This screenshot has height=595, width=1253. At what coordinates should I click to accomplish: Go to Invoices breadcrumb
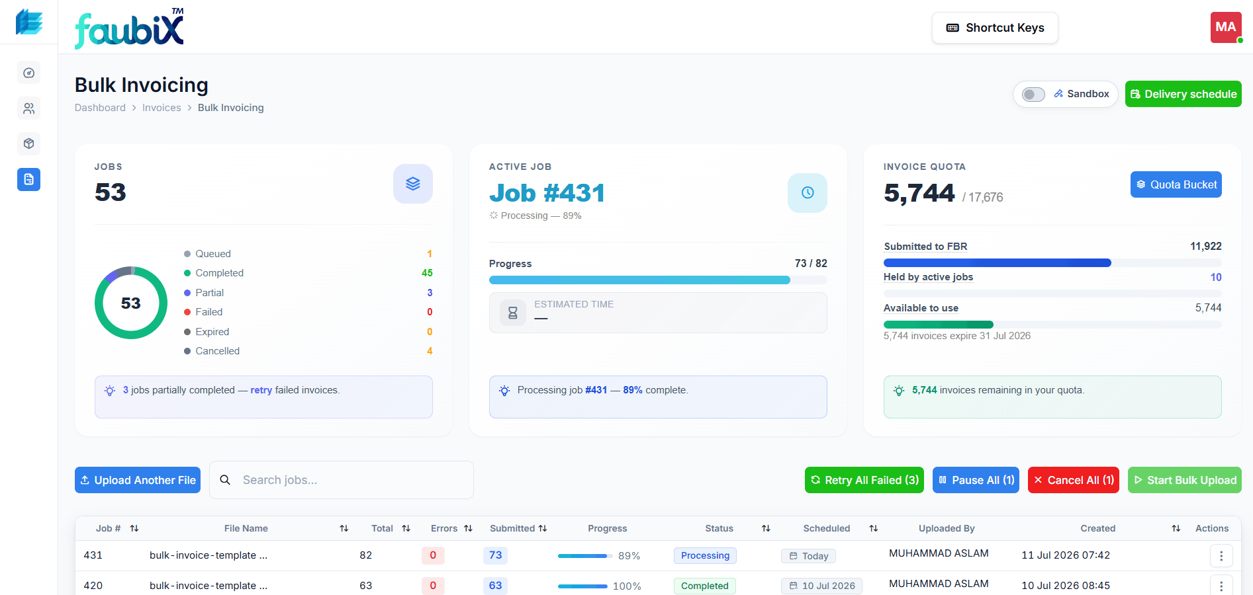click(x=162, y=108)
